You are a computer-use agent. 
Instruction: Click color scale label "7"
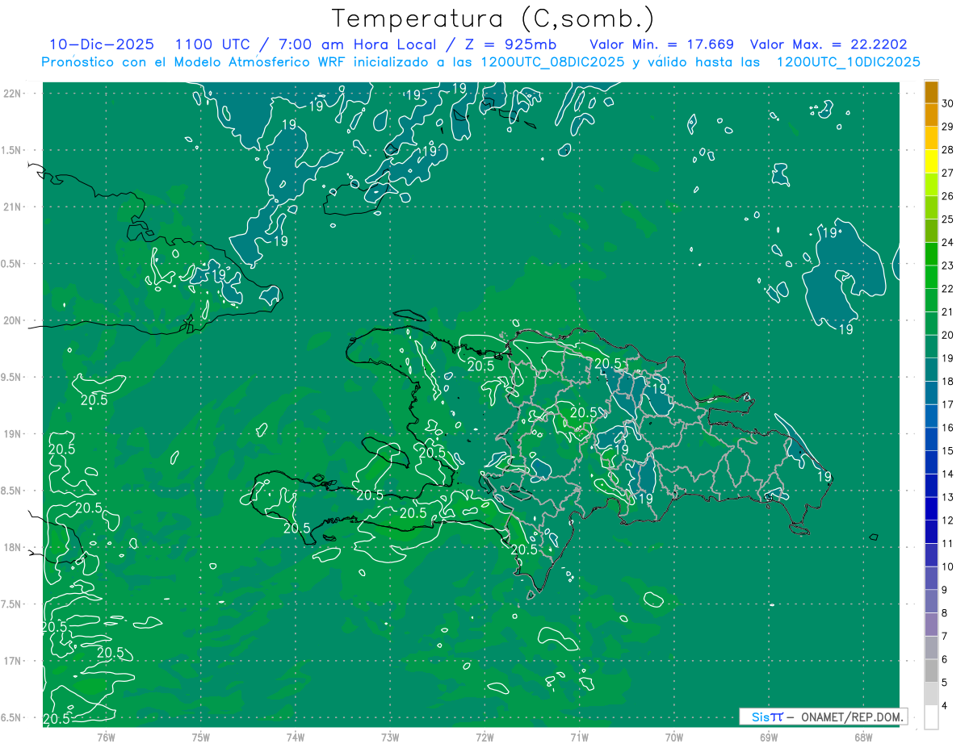coord(946,636)
